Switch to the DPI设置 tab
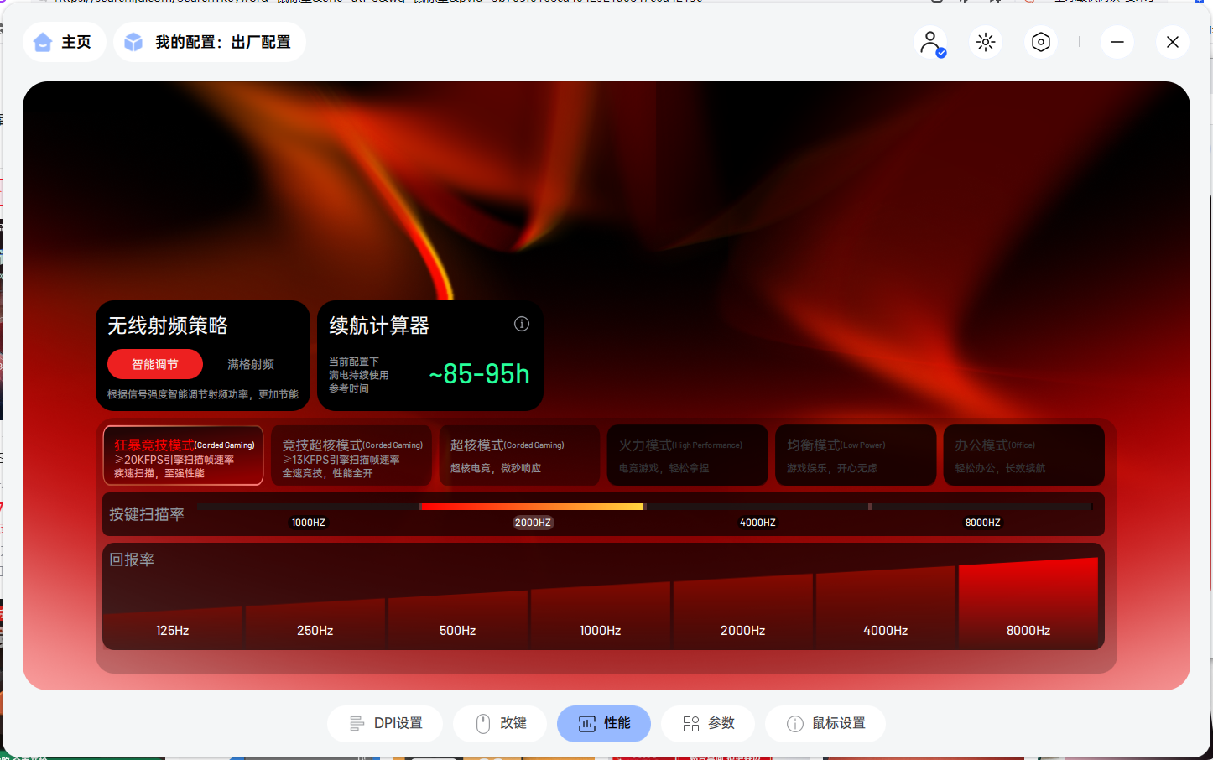The width and height of the screenshot is (1213, 760). pos(385,724)
